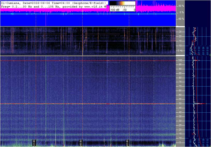Click the '30' frequency axis label
Image resolution: width=211 pixels, height=147 pixels.
coord(180,121)
